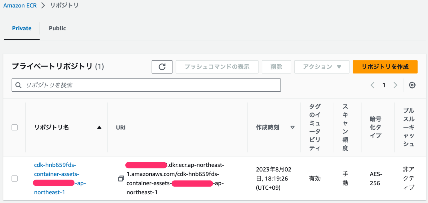This screenshot has width=428, height=203.
Task: Check the cdk-hnb659fds repository row checkbox
Action: pyautogui.click(x=14, y=178)
